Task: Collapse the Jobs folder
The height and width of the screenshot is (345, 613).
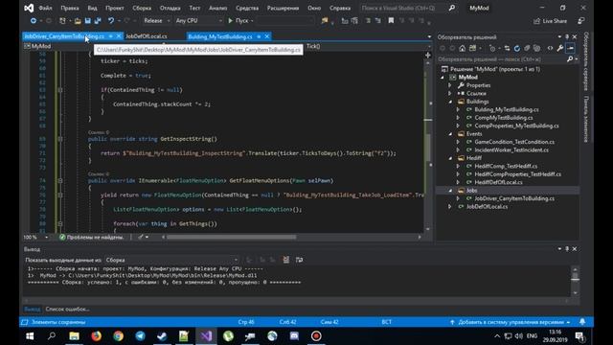Action: tap(450, 191)
